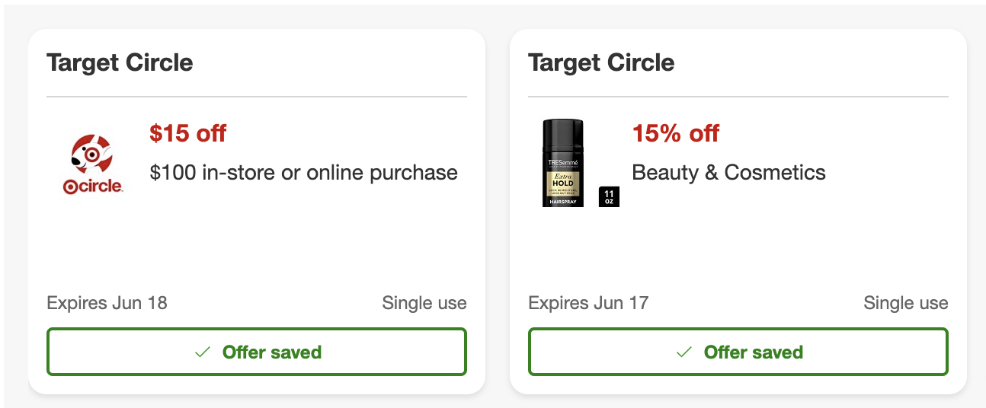Image resolution: width=986 pixels, height=408 pixels.
Task: Click checkmark on $15 off Offer saved button
Action: [203, 352]
